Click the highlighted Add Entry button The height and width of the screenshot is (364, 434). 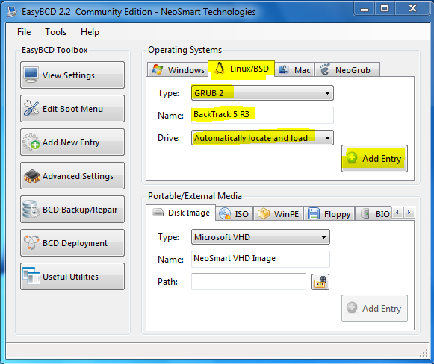click(374, 159)
